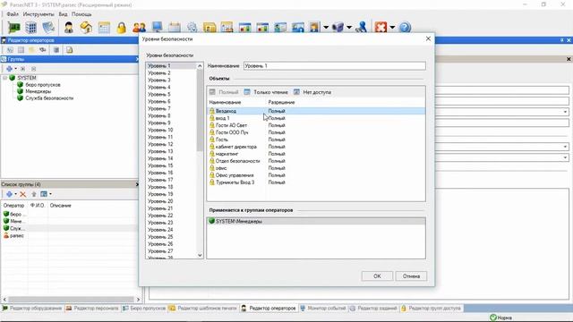Click the golden padlock toolbar icon
This screenshot has height=322, width=573.
point(122,28)
